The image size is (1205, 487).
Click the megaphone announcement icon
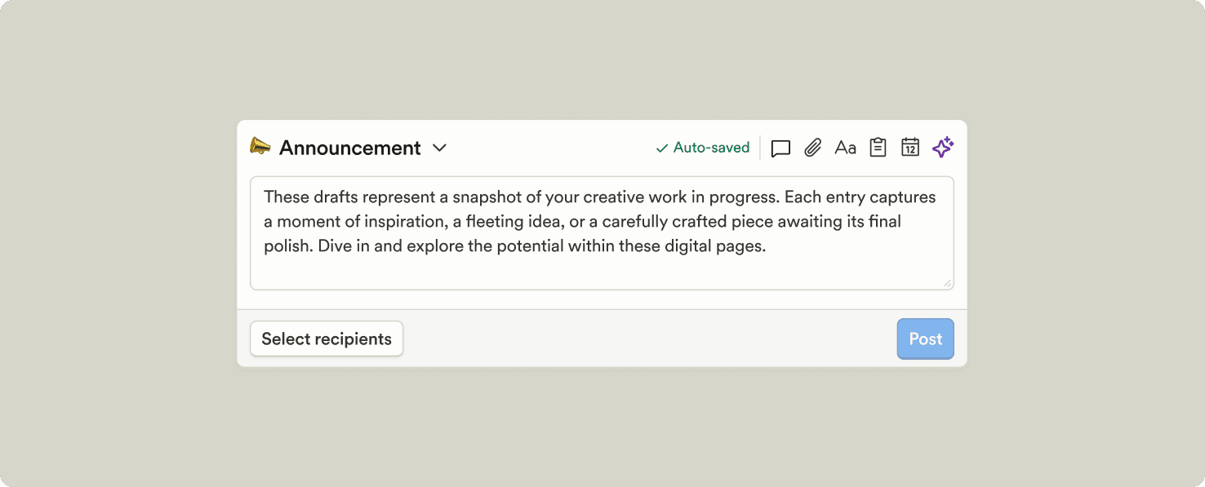coord(260,147)
